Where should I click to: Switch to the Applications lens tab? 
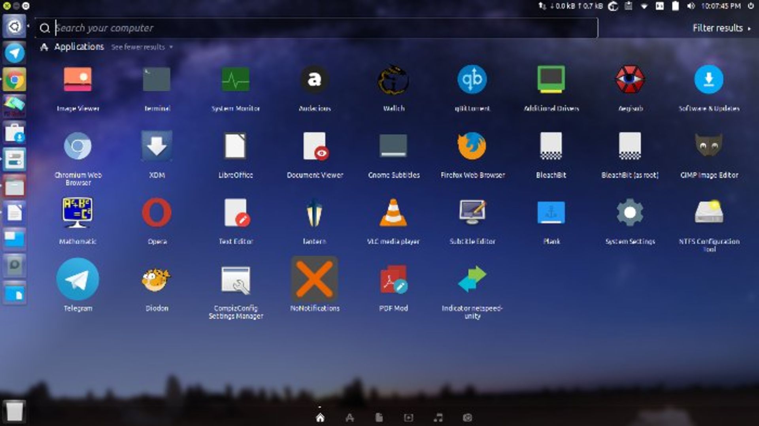349,418
